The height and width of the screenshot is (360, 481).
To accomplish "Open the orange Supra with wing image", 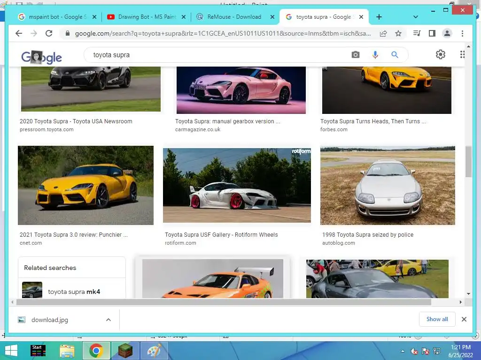I will pos(213,278).
